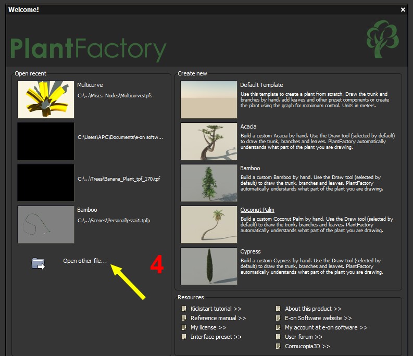The width and height of the screenshot is (413, 356).
Task: Click the Multicurve recent file title
Action: (x=90, y=85)
